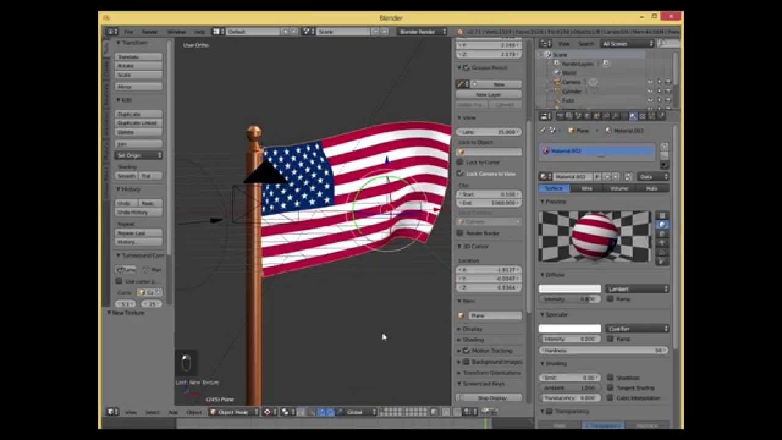Toggle the Grease Pencil checkbox
The height and width of the screenshot is (440, 782).
coord(466,68)
